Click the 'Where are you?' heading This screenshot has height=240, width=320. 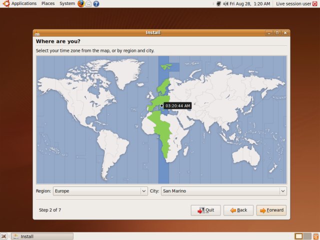click(58, 41)
